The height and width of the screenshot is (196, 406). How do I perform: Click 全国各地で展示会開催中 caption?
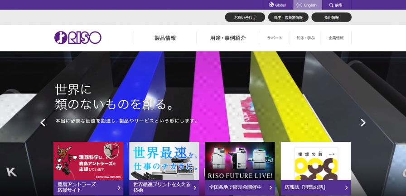click(235, 187)
